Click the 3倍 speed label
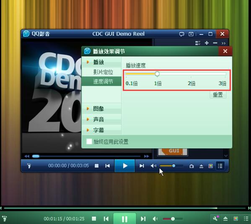Screen dimensions: 251x224 coord(223,83)
